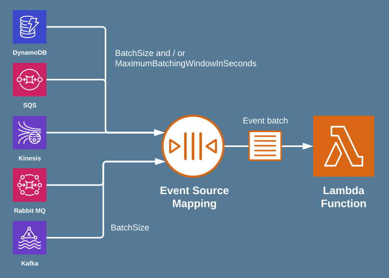Select the "Event Source Mapping" title text
Viewport: 389px width, 278px height.
click(194, 197)
